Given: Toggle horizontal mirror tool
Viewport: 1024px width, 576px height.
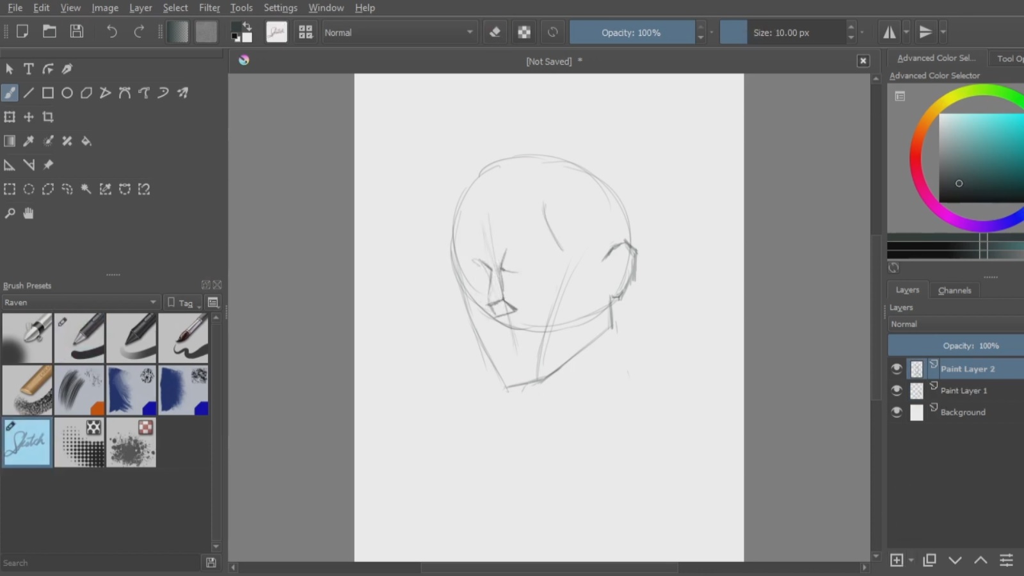Looking at the screenshot, I should (x=890, y=32).
